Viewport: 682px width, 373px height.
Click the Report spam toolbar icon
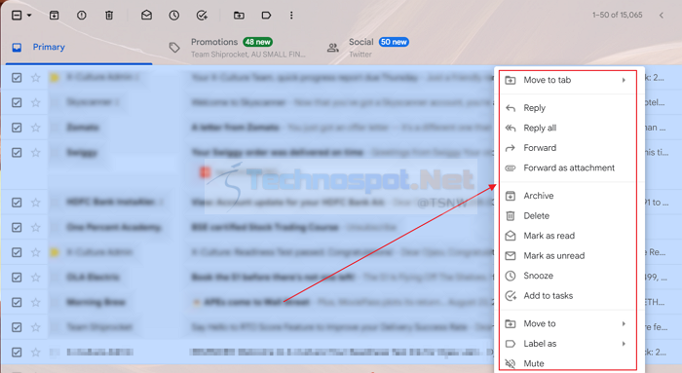pos(81,16)
